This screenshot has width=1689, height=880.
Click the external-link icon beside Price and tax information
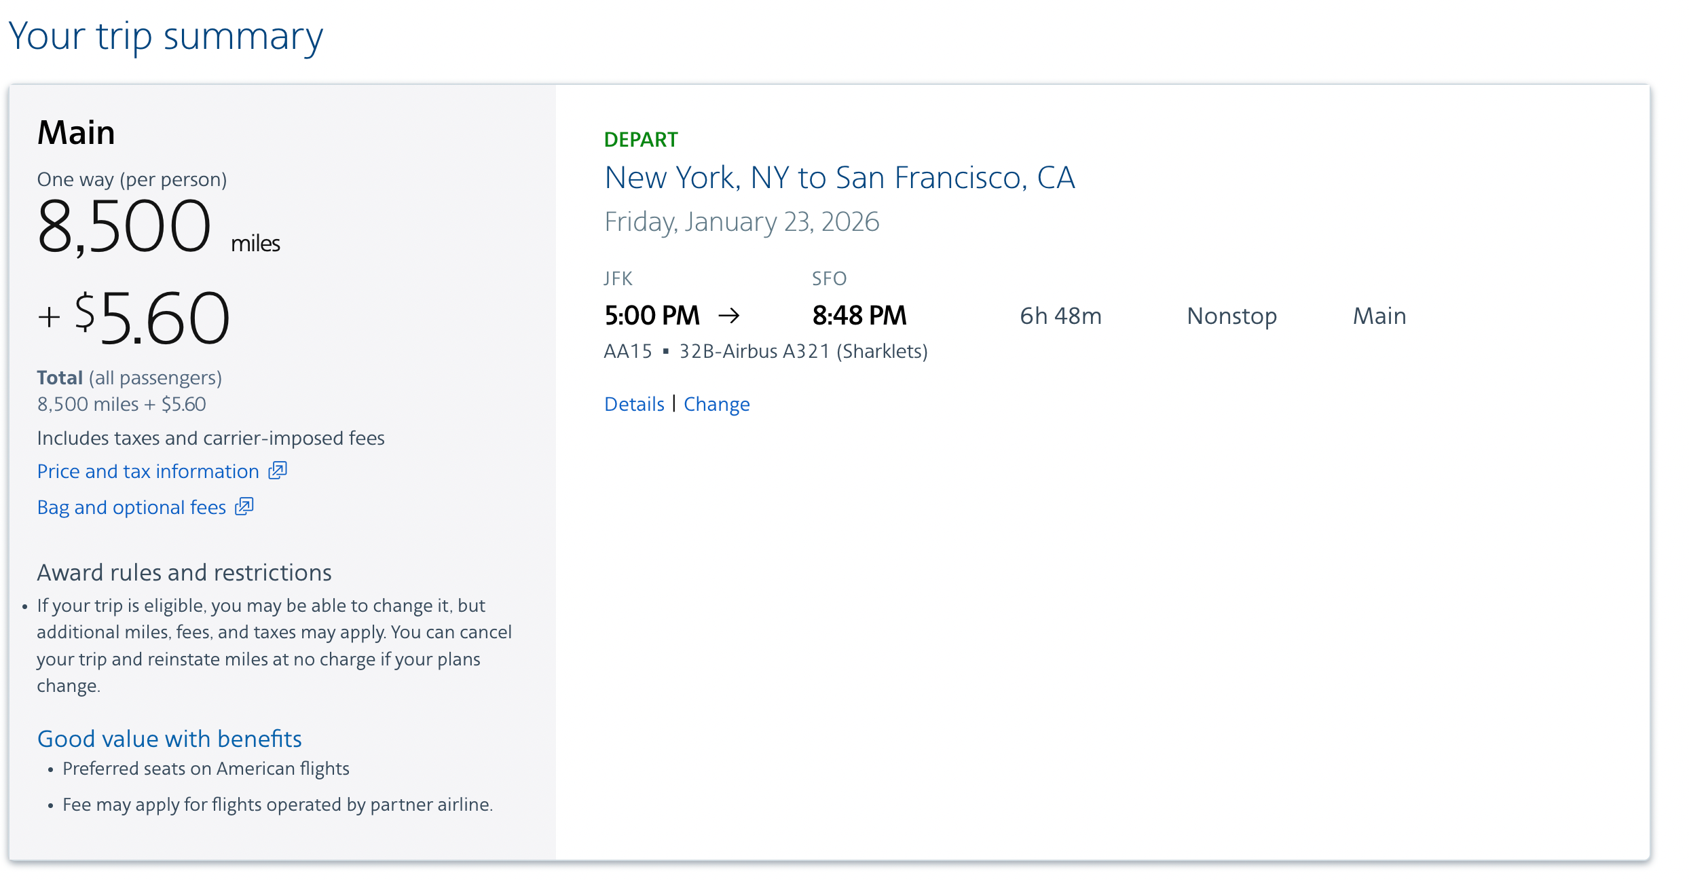pos(278,471)
